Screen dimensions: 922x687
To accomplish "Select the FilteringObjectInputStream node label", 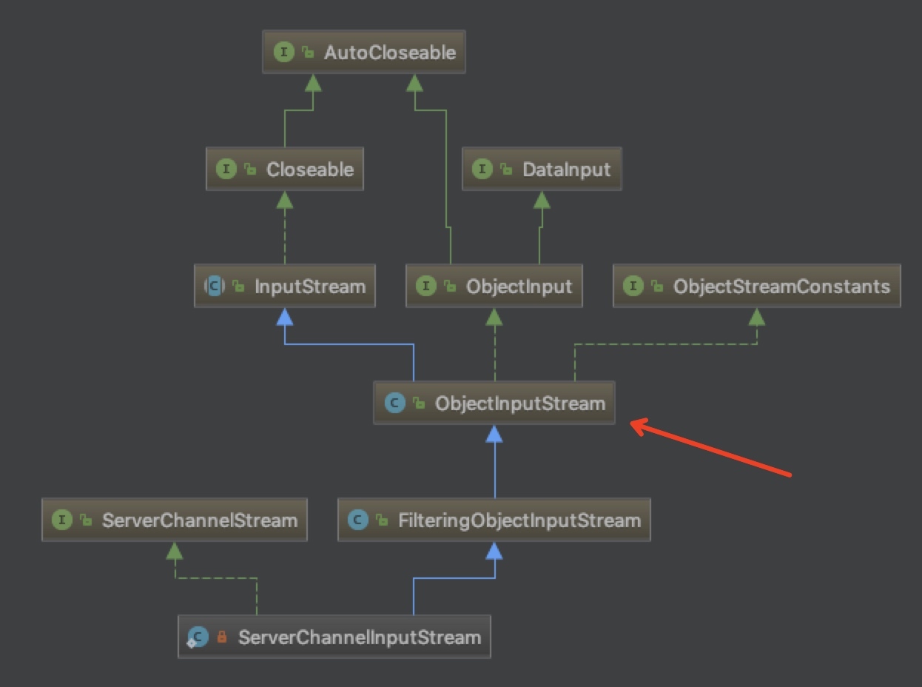I will 519,520.
